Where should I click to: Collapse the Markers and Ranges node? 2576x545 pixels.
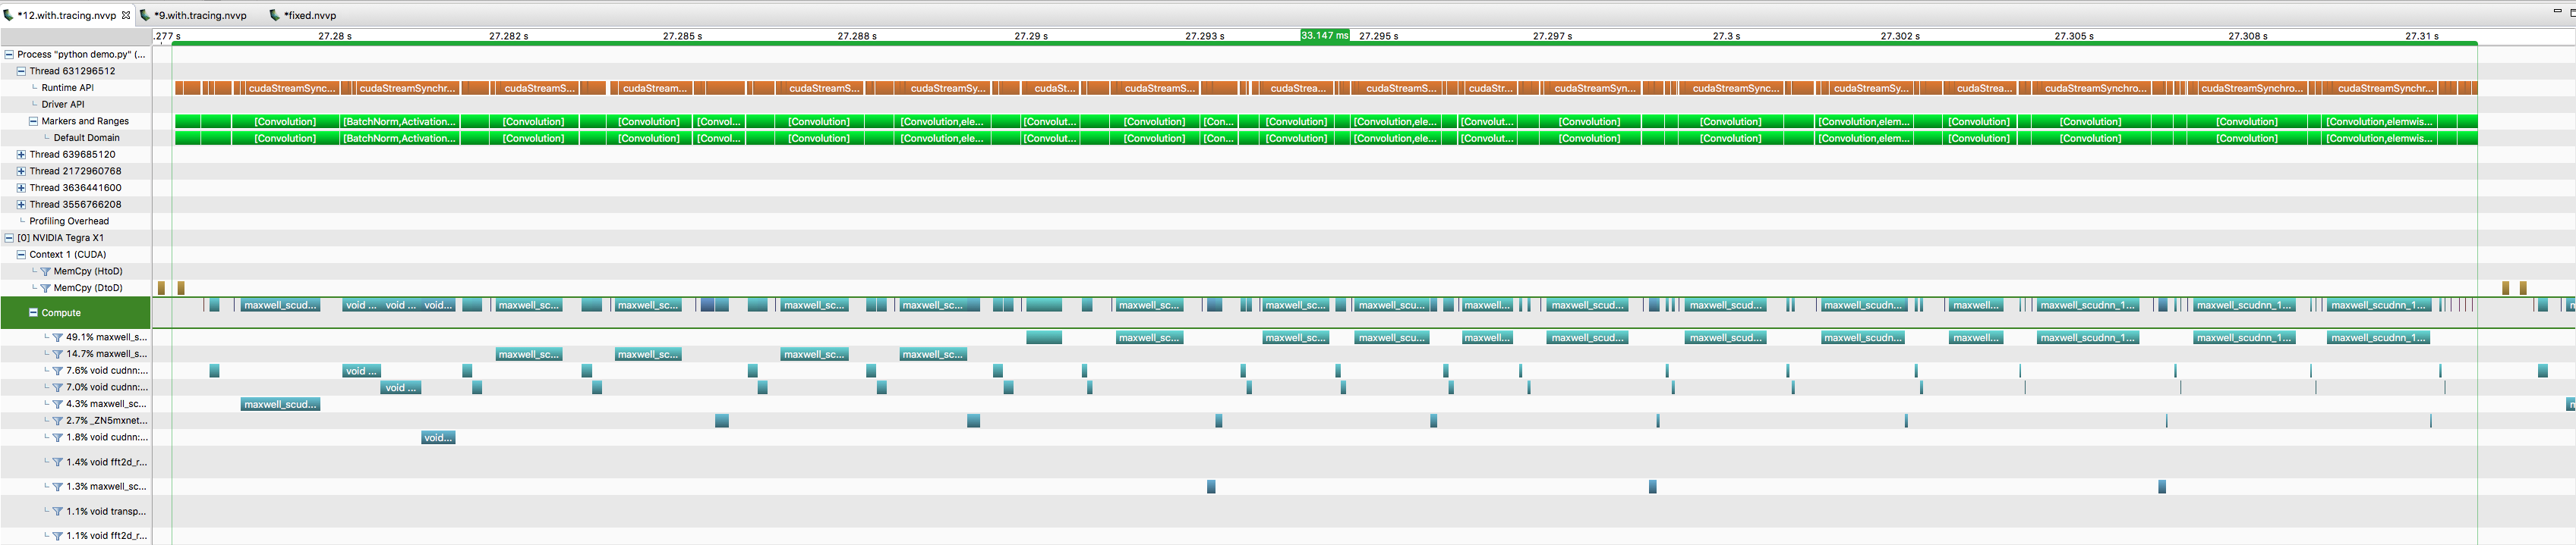33,122
